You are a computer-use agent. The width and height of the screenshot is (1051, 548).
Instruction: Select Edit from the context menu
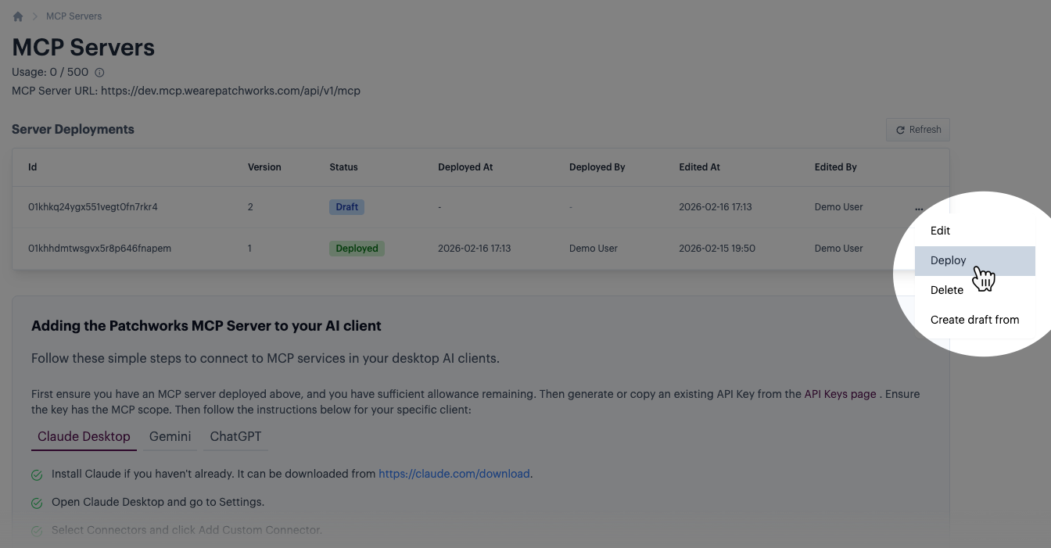(x=940, y=231)
